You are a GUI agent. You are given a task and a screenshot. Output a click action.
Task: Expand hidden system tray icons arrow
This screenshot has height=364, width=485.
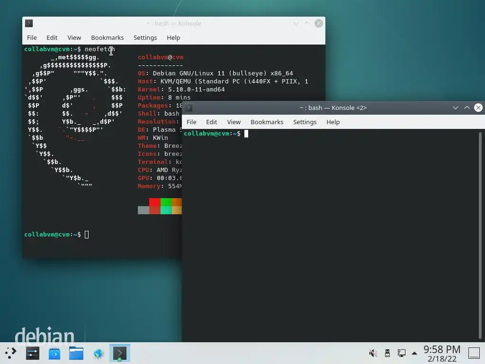(414, 353)
